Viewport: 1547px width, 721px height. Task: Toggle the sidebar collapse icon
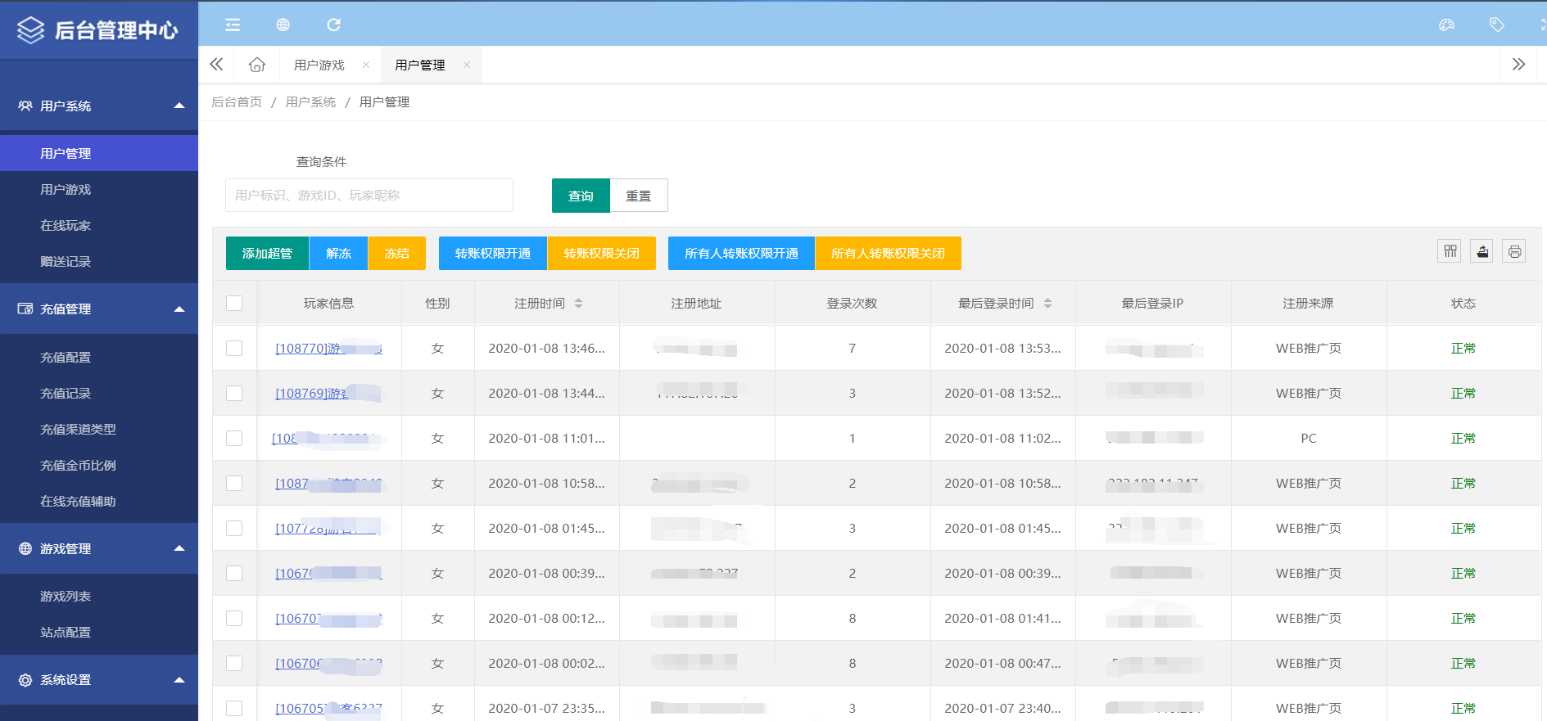[x=233, y=25]
